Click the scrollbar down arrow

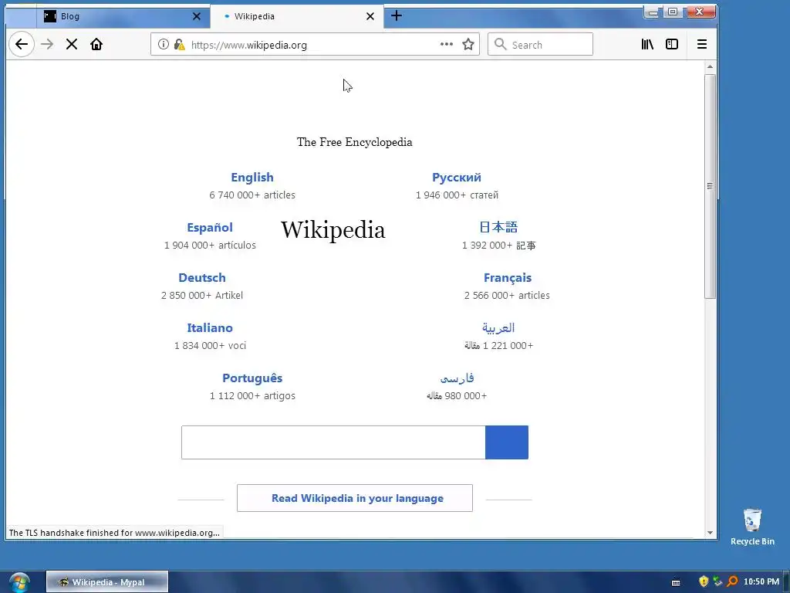point(710,533)
